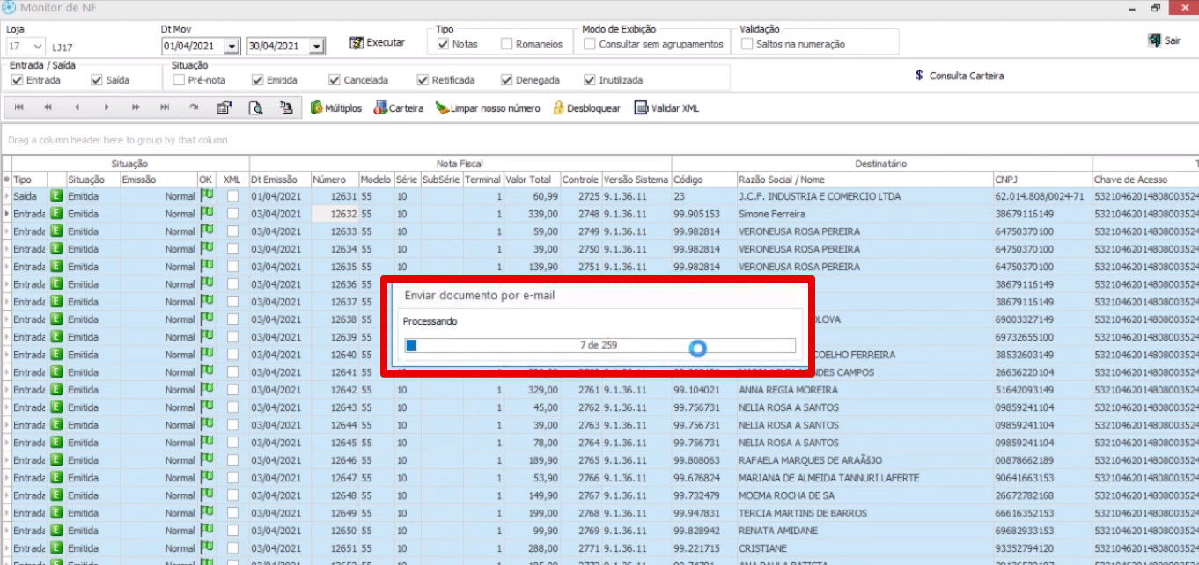Open the start date 01/04/2021 calendar dropdown
This screenshot has height=565, width=1199.
[x=232, y=46]
